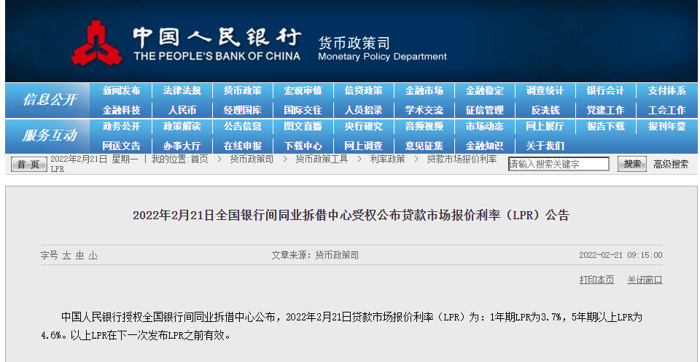The height and width of the screenshot is (362, 700).
Task: Click 首页 in the breadcrumb path
Action: coord(200,160)
